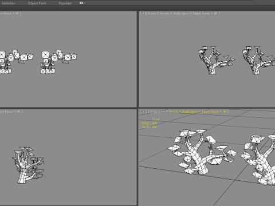Click the Front viewport name label
This screenshot has height=206, width=275.
tap(152, 13)
